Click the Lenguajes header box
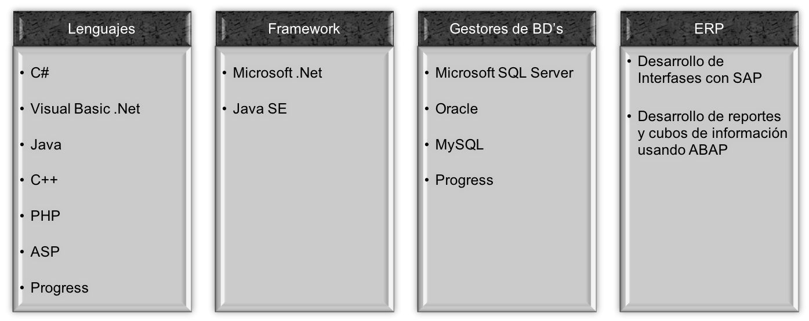 (x=101, y=29)
